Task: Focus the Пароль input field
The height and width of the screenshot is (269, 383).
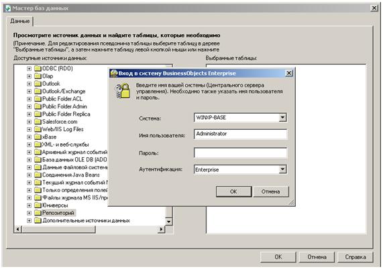Action: click(241, 153)
